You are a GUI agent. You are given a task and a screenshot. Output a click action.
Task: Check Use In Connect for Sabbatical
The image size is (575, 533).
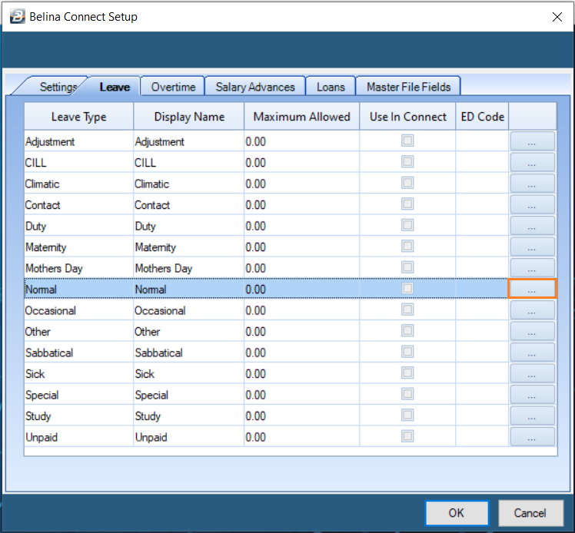[x=407, y=352]
